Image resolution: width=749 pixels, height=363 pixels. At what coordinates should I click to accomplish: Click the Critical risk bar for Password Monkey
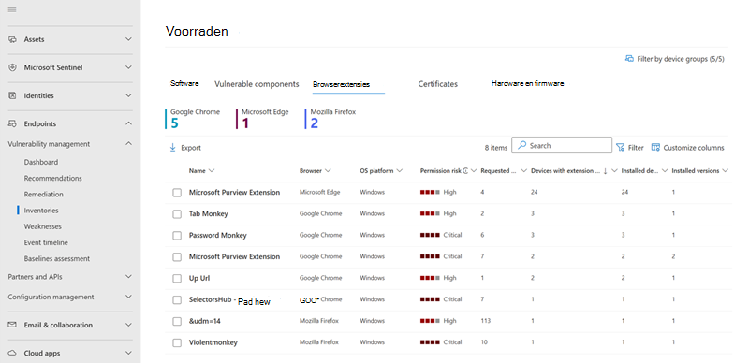coord(430,235)
